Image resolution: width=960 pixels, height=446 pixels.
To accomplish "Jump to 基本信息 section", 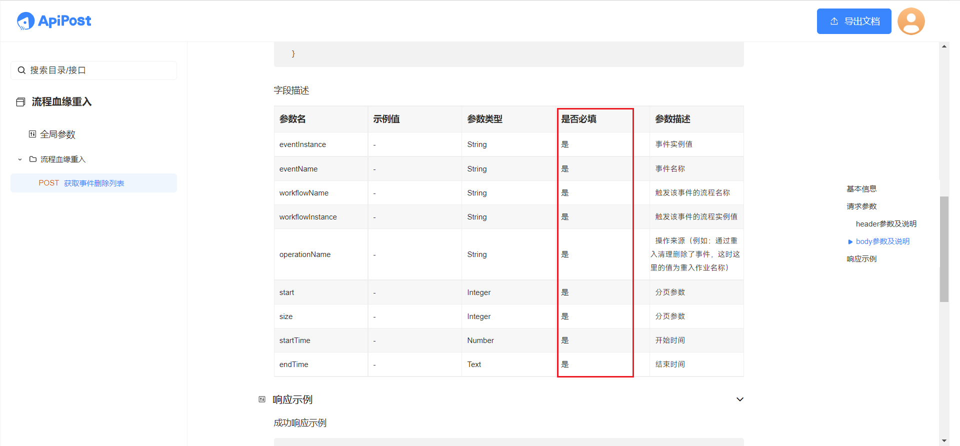I will [x=861, y=189].
